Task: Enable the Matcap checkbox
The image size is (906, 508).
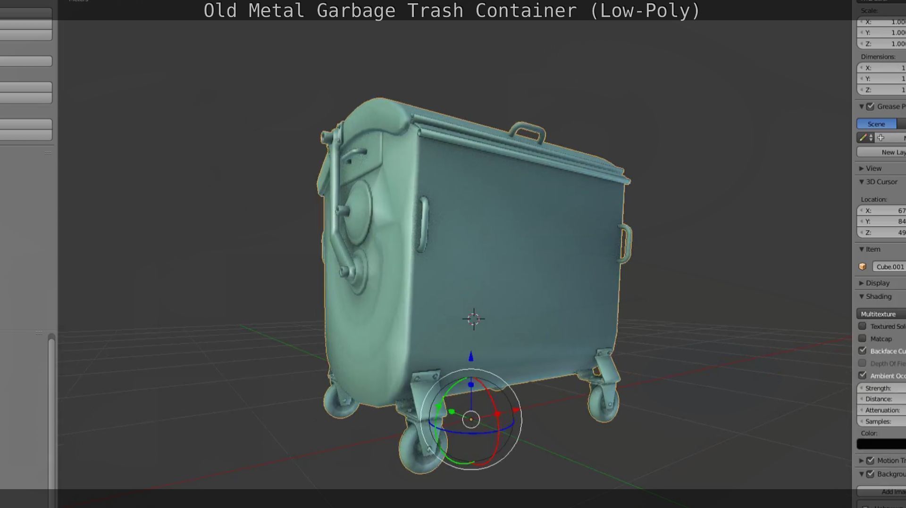Action: [x=863, y=338]
